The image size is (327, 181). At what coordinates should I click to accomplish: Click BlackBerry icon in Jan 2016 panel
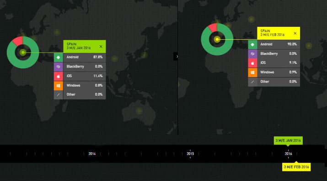(59, 67)
